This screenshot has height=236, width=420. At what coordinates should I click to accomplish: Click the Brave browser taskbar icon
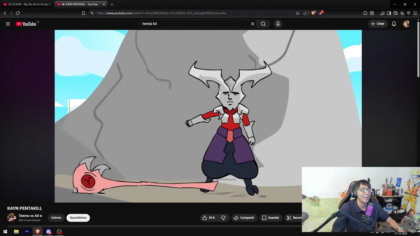pyautogui.click(x=38, y=232)
